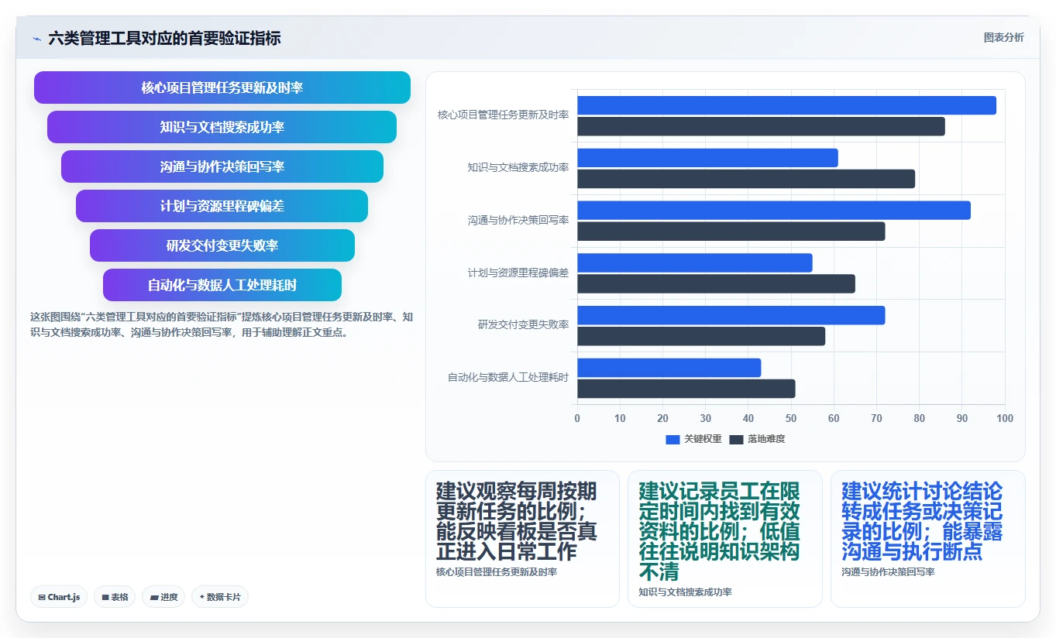This screenshot has height=638, width=1056.
Task: Click the blue bar for 沟通与协作决策回写率
Action: [x=774, y=211]
